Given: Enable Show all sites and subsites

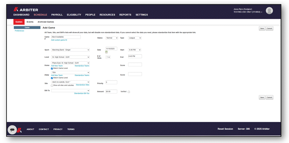Looking at the screenshot, I should pyautogui.click(x=52, y=86).
